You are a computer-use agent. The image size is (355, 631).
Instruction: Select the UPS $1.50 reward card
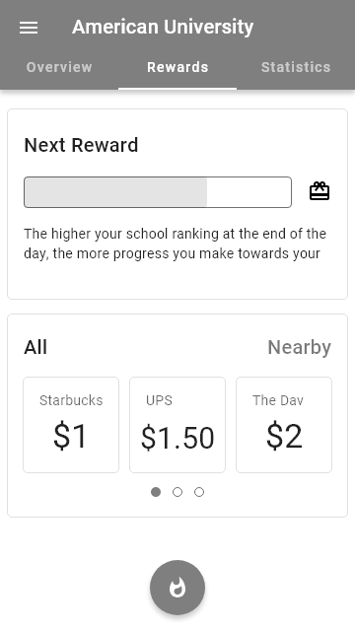click(177, 425)
